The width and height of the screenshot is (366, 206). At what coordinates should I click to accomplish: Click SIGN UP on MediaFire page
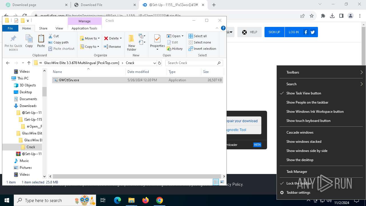(x=274, y=32)
